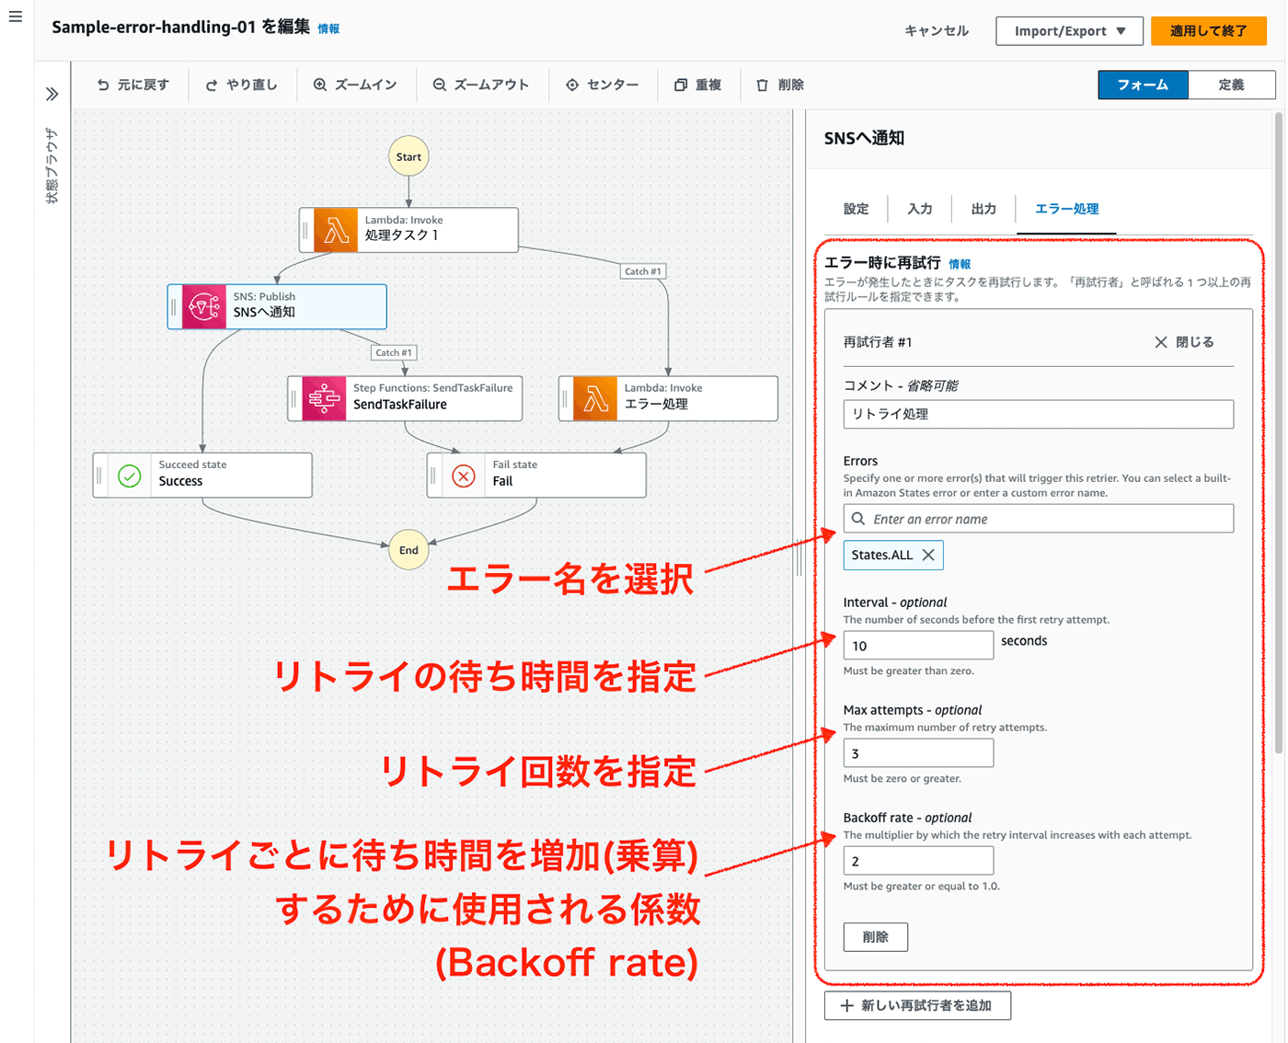Viewport: 1288px width, 1043px height.
Task: Open 情報 link beside workflow title
Action: 328,29
